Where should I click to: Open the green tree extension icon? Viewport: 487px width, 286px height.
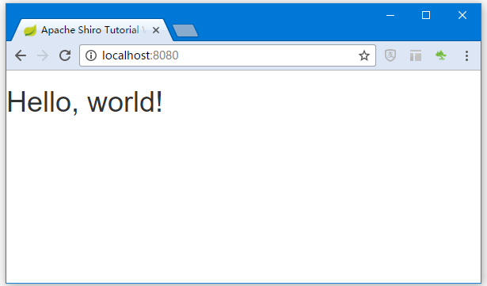pos(441,55)
